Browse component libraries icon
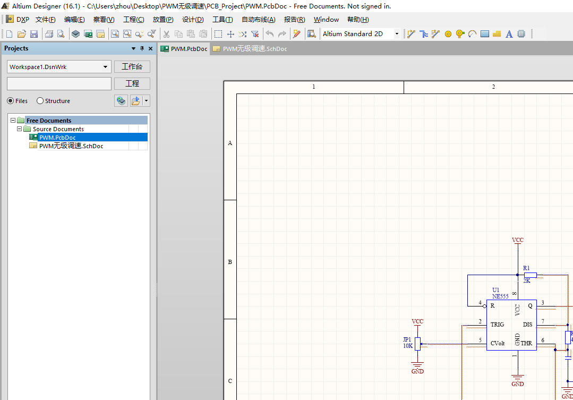The width and height of the screenshot is (573, 400). pyautogui.click(x=311, y=34)
